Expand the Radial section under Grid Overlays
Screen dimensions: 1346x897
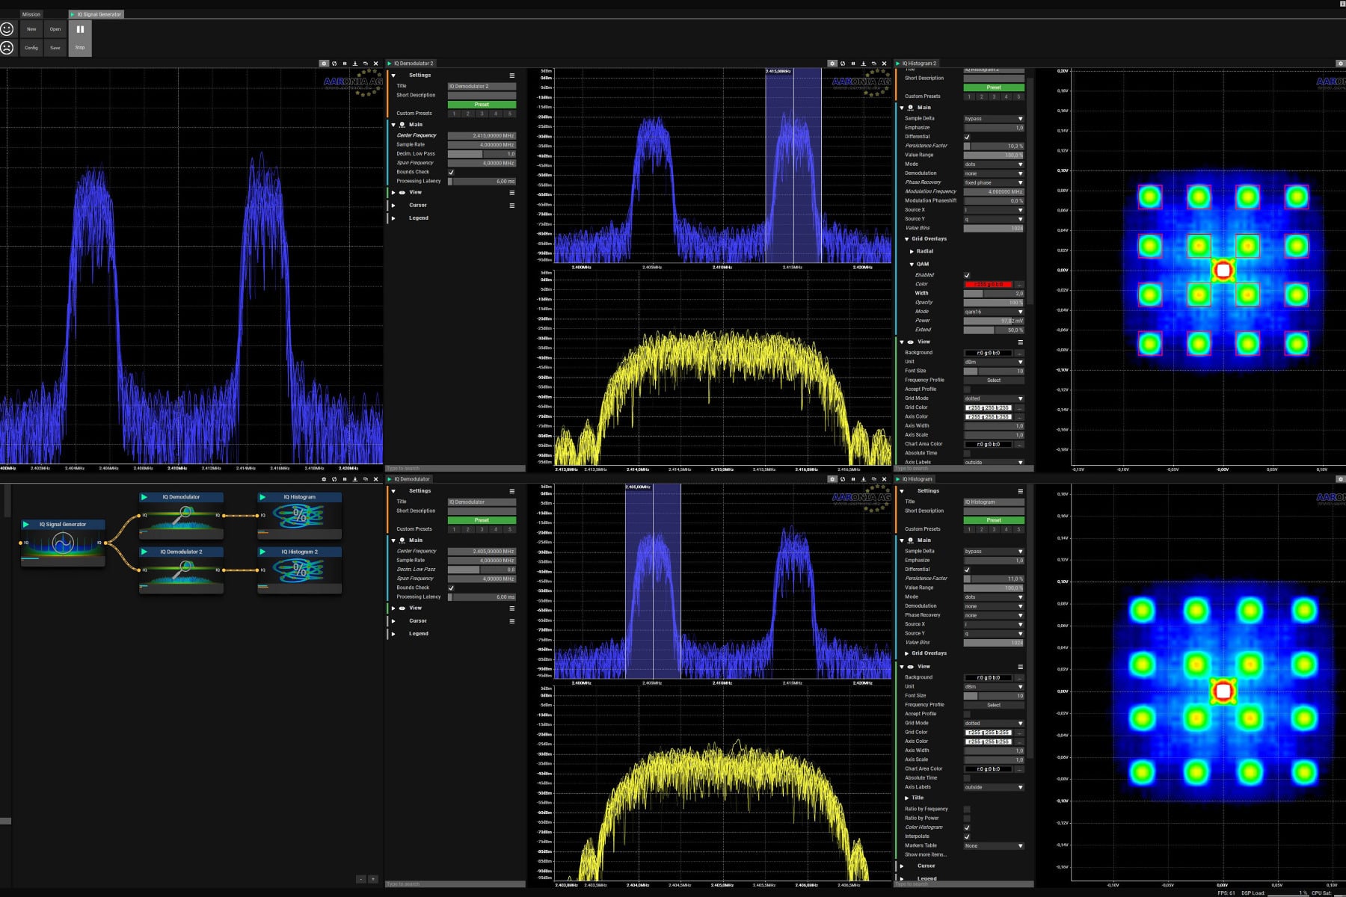click(x=914, y=251)
